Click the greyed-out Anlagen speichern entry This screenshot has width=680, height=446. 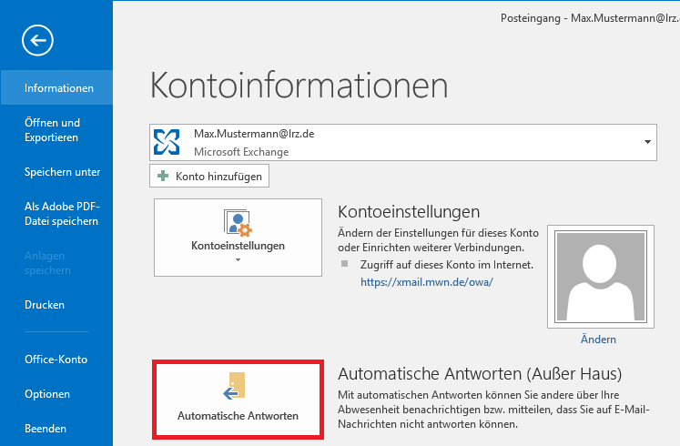(49, 263)
